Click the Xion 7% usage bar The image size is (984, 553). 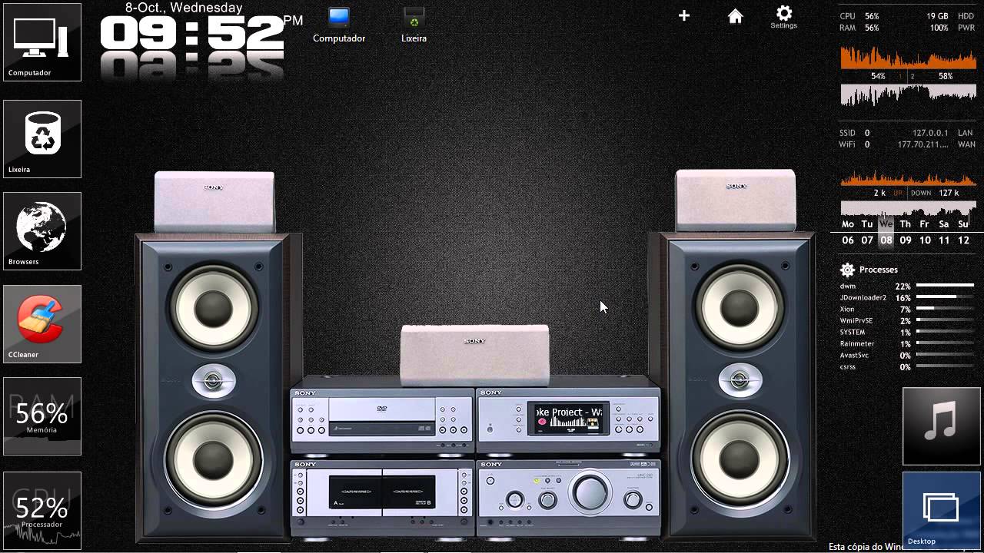[x=946, y=309]
